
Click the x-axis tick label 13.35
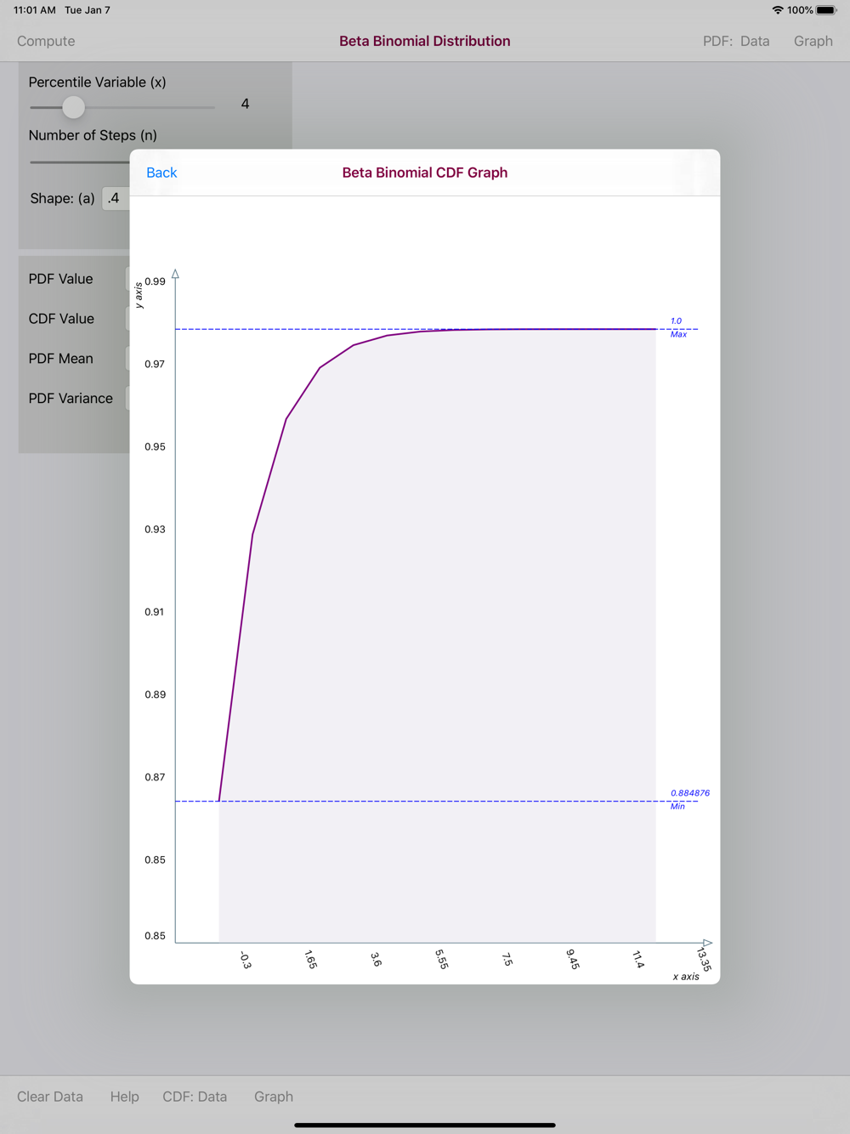pos(704,960)
